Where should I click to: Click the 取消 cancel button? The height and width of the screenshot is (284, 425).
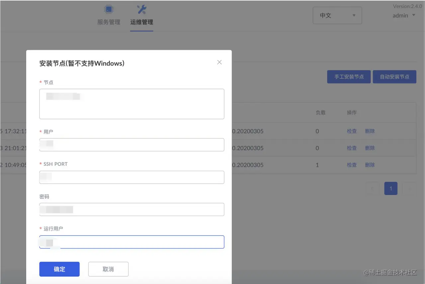pos(108,269)
